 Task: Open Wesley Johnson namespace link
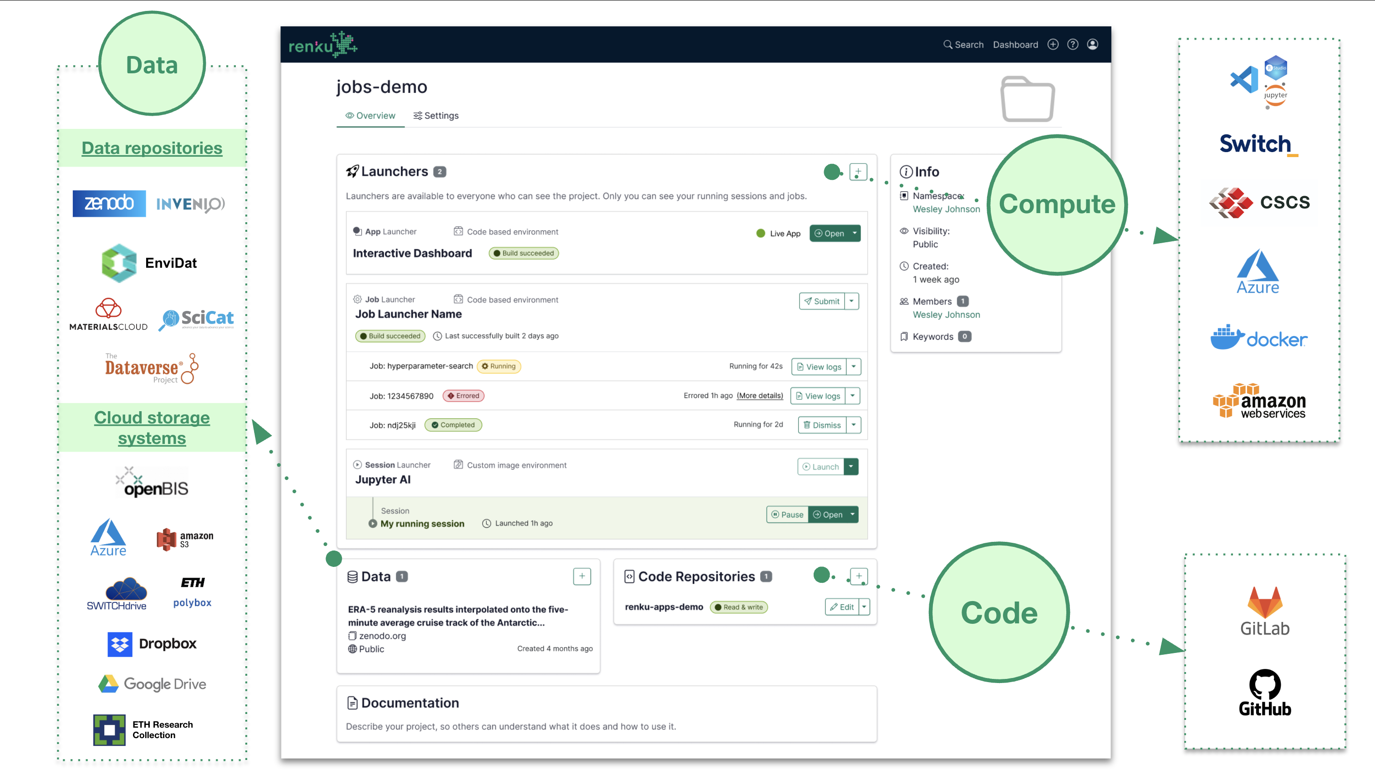[x=947, y=209]
